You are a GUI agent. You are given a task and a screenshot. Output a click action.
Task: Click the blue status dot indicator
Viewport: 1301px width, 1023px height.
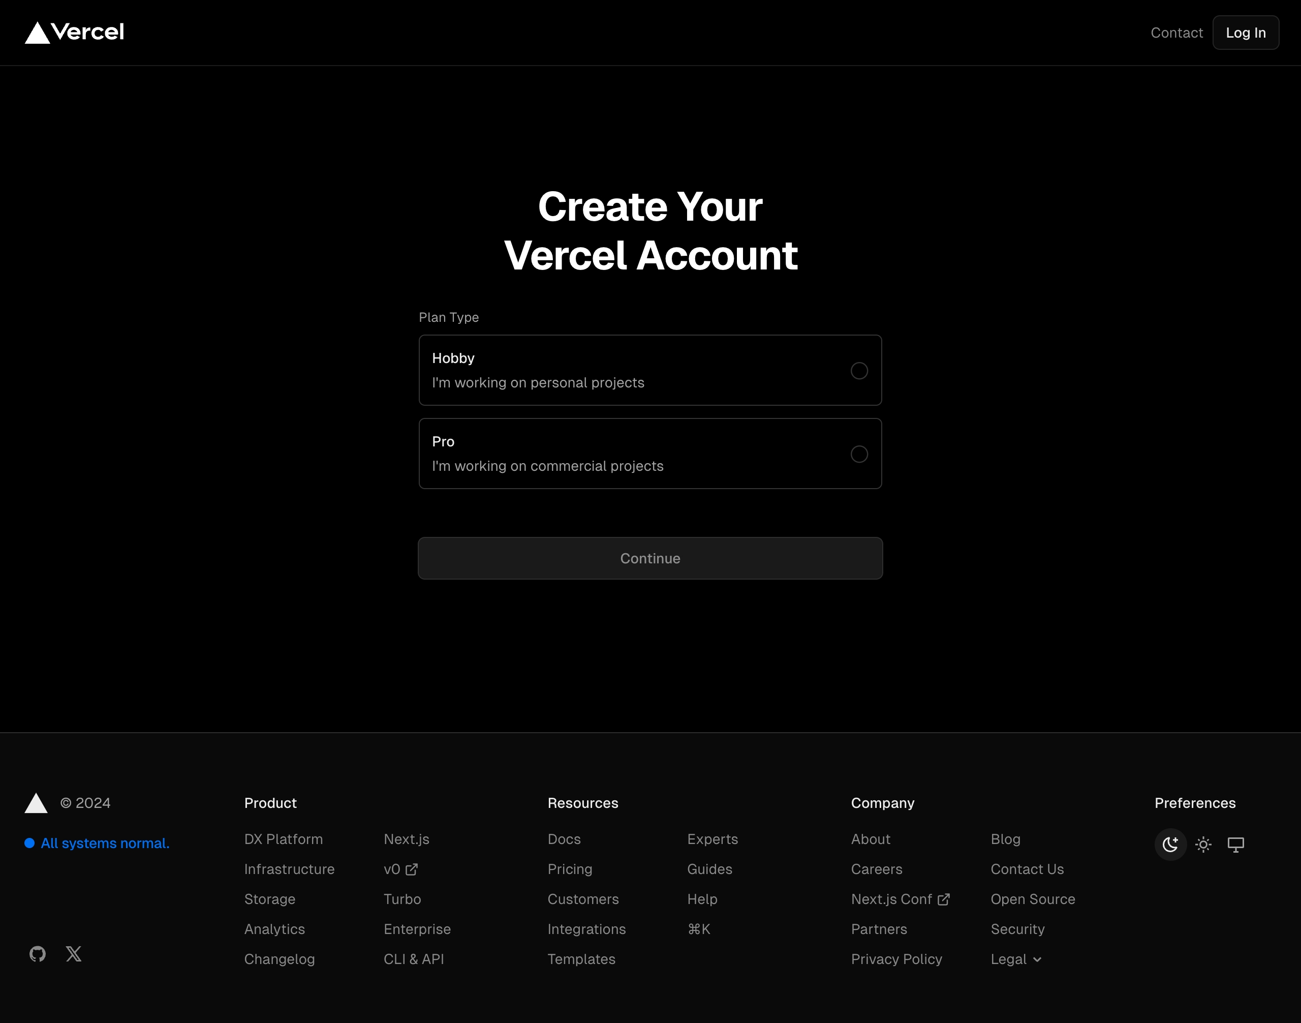pos(29,844)
